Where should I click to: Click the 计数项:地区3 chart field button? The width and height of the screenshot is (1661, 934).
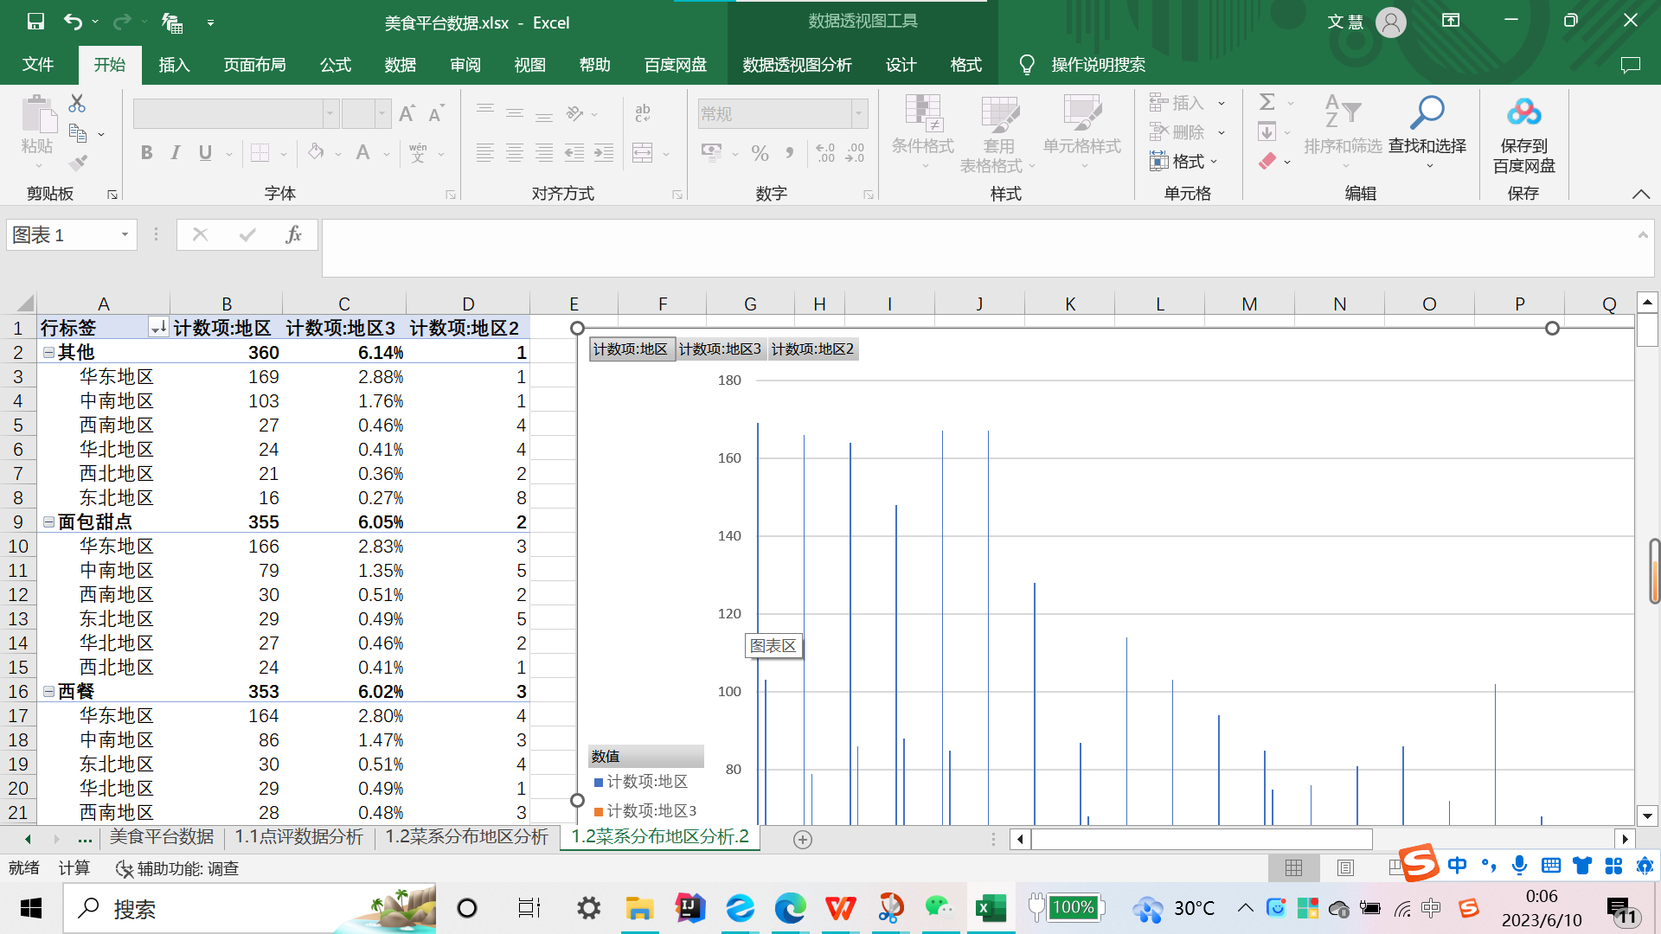click(x=720, y=349)
